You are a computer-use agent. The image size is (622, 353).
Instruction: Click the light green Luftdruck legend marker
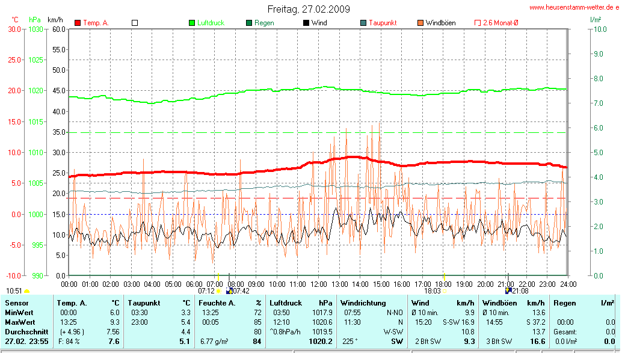point(192,23)
